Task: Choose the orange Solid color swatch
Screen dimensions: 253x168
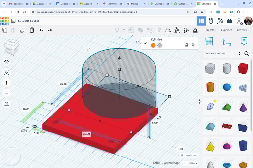Action: coord(153,45)
